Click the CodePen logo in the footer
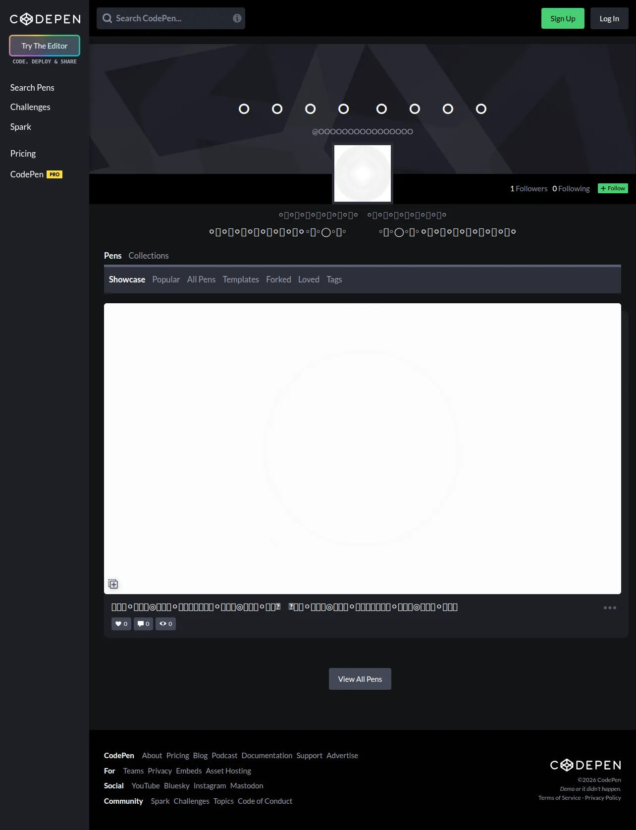The height and width of the screenshot is (830, 636). 585,765
